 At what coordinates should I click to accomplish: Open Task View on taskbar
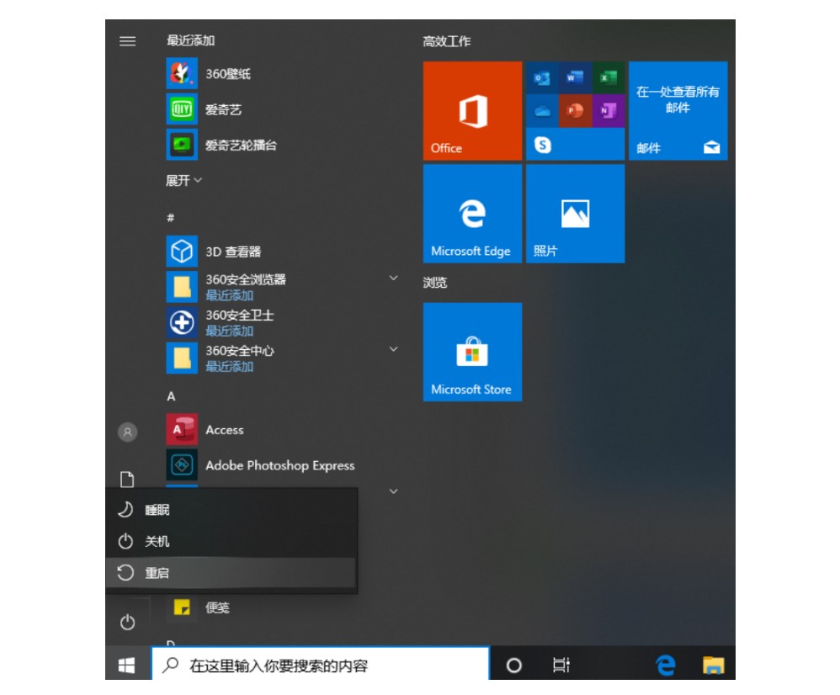pos(561,665)
